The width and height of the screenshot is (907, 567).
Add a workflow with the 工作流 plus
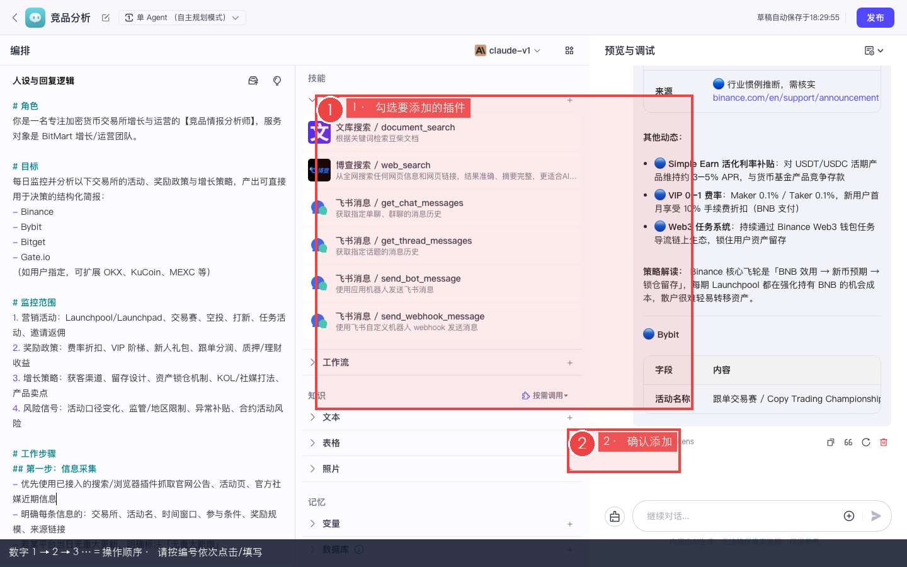pos(570,363)
